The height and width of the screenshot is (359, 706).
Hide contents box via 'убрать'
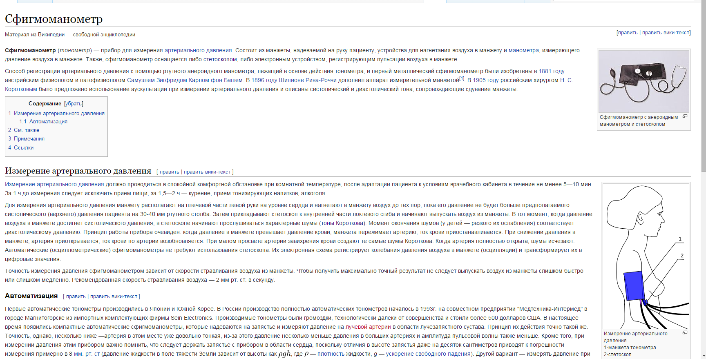pos(74,104)
